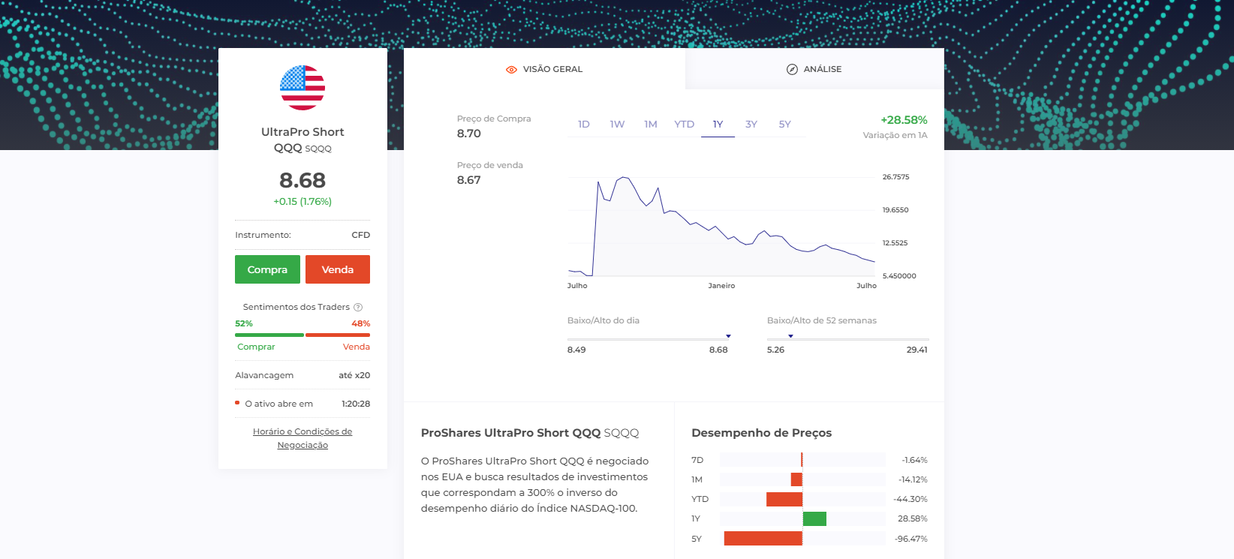Image resolution: width=1234 pixels, height=559 pixels.
Task: Click the US flag instrument icon
Action: (x=302, y=88)
